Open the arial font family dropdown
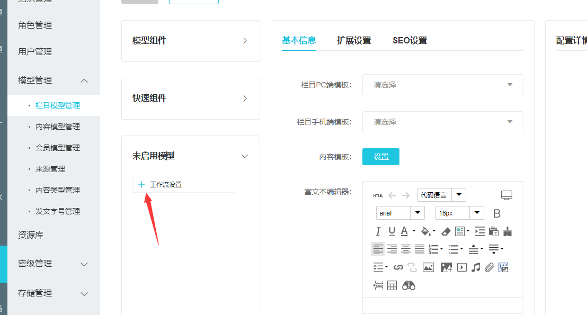Viewport: 587px width, 315px height. click(x=401, y=213)
